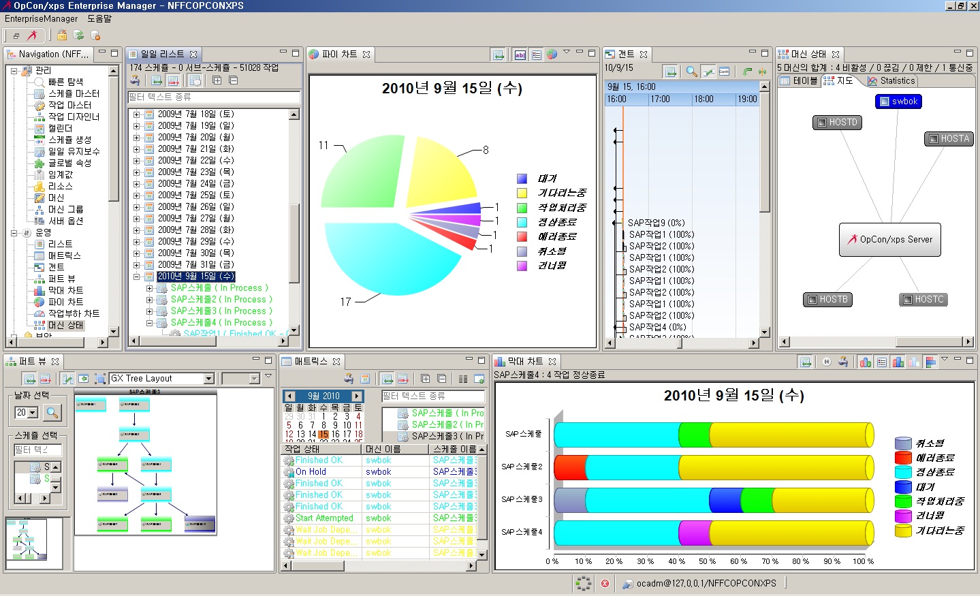Image resolution: width=980 pixels, height=596 pixels.
Task: Click expand all icon in 일일 리스트 toolbar
Action: 217,80
